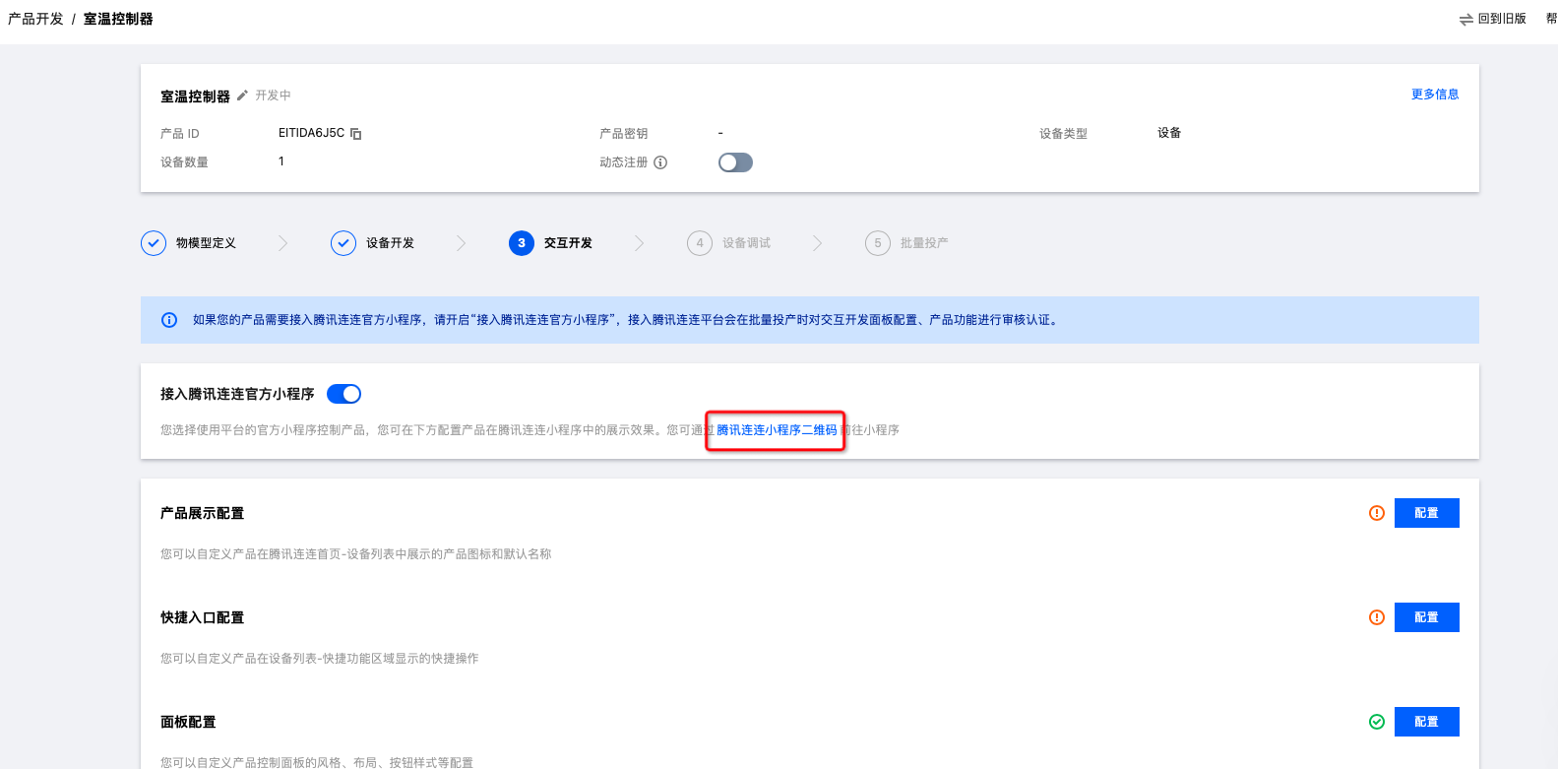Click 产品开发 breadcrumb
Image resolution: width=1558 pixels, height=769 pixels.
coord(35,19)
